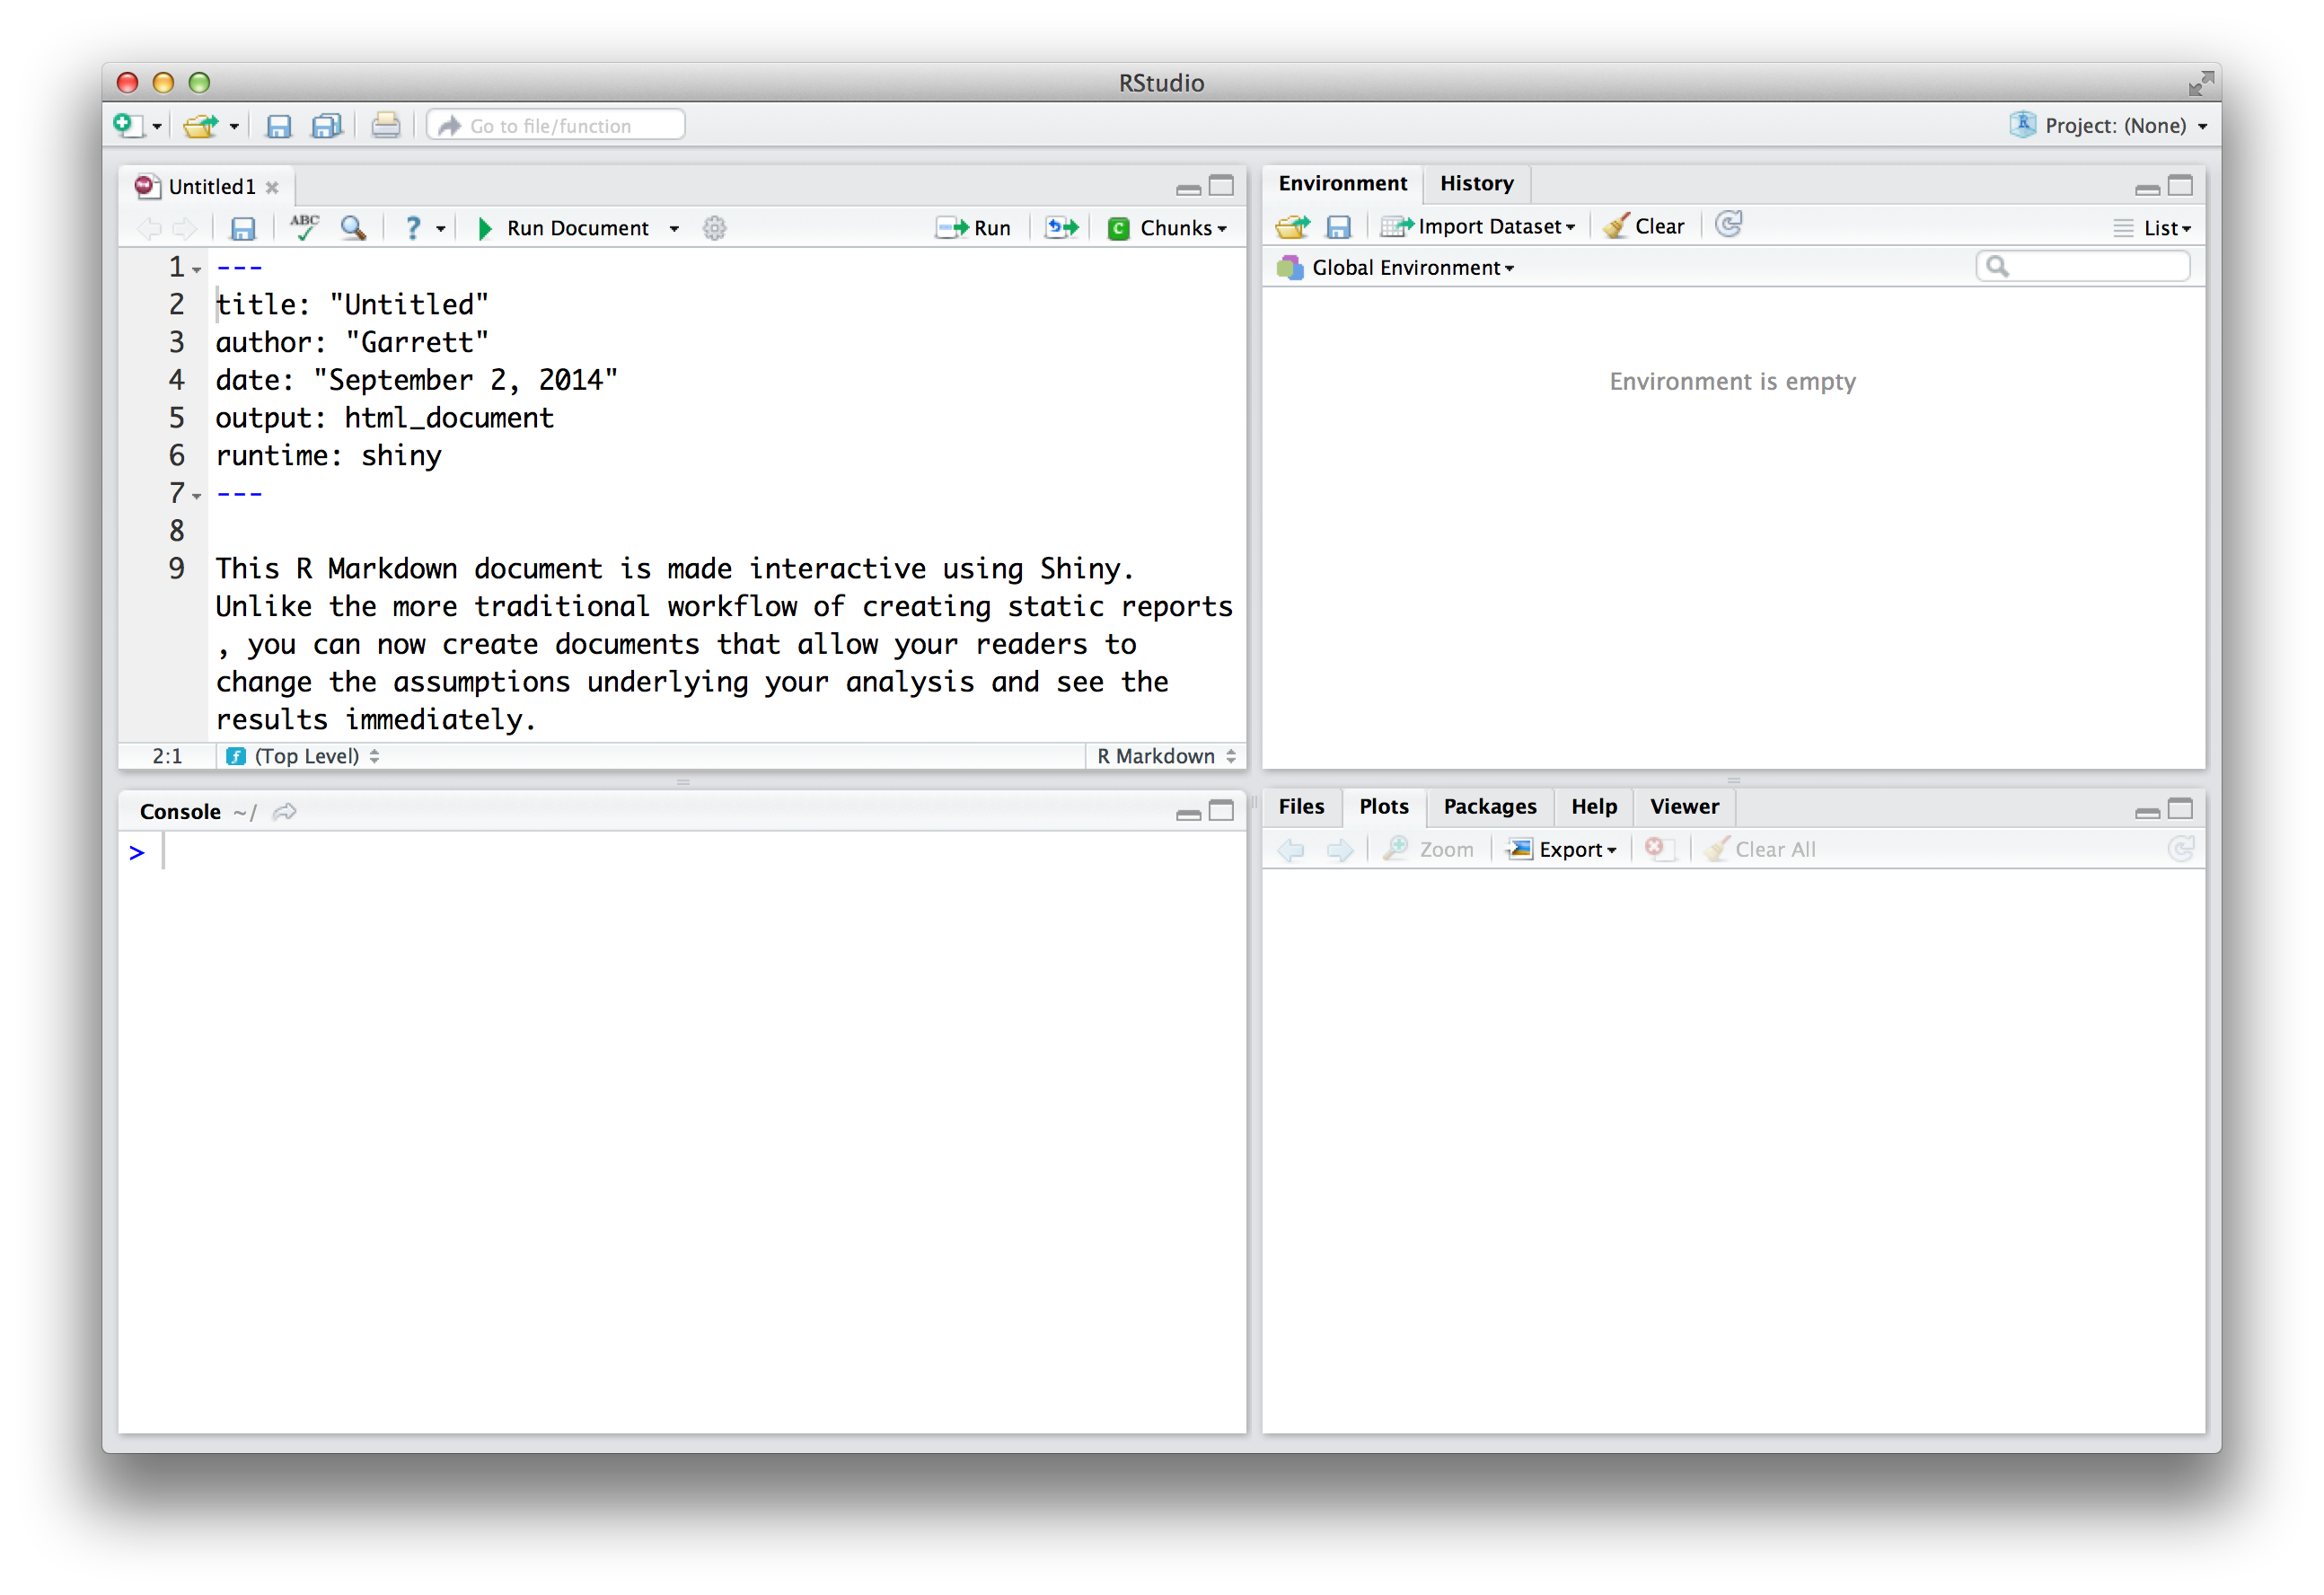Collapse YAML header fold arrow line 1
2324x1595 pixels.
point(197,270)
